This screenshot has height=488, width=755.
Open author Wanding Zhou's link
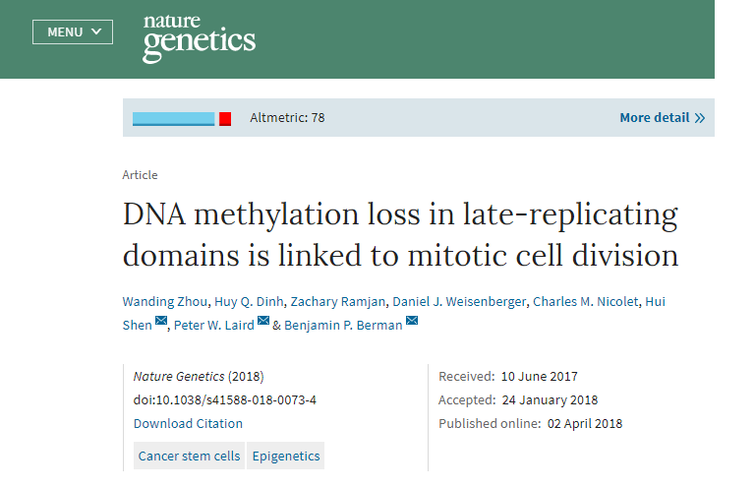(165, 302)
